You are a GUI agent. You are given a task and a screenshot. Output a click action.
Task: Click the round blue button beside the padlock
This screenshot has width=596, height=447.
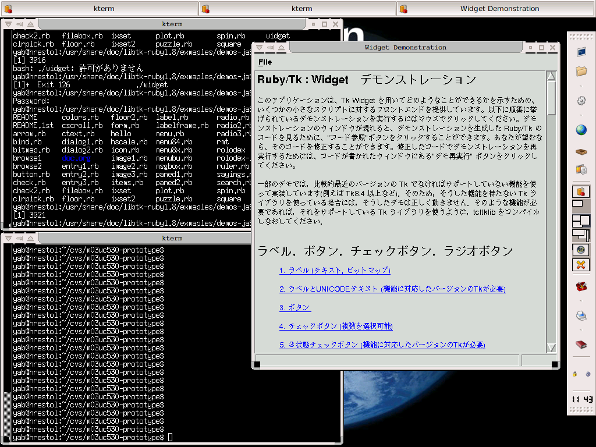pos(588,374)
